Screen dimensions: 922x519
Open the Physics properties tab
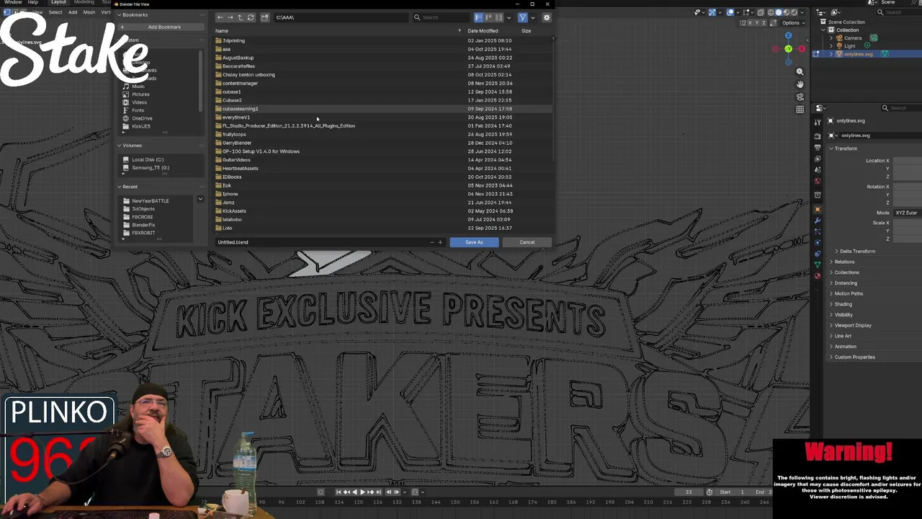click(x=818, y=242)
